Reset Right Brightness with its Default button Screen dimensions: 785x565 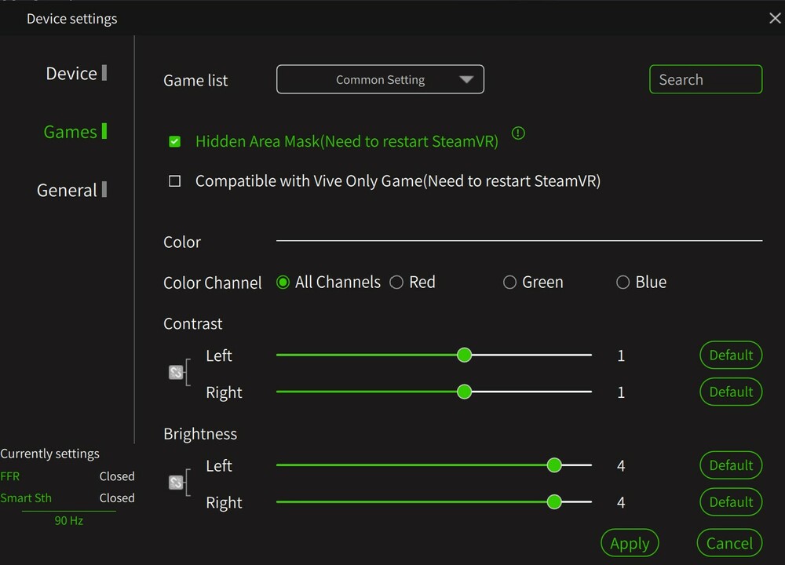731,502
